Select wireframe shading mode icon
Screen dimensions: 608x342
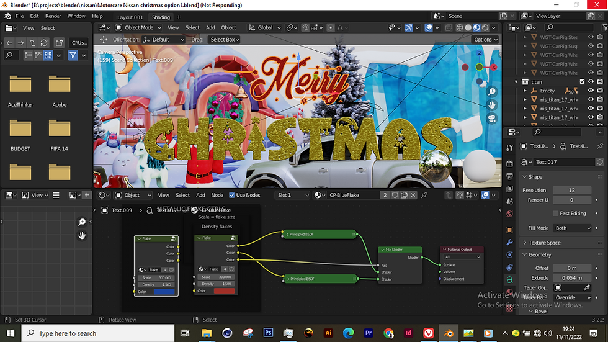click(460, 27)
